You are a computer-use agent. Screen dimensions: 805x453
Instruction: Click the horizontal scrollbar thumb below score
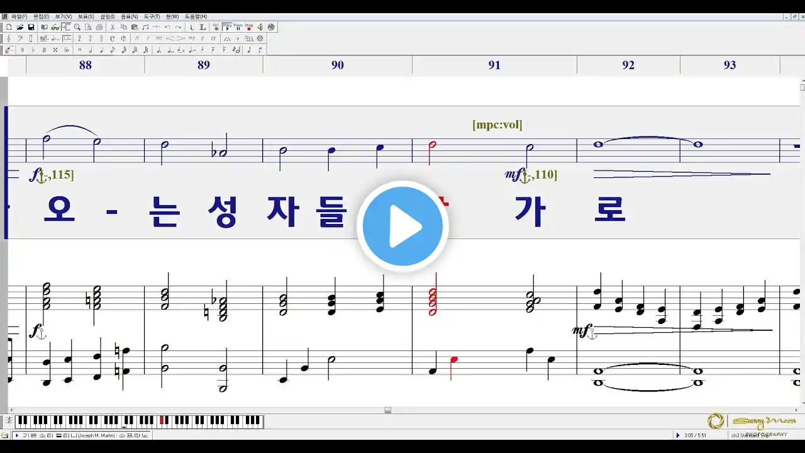coord(388,410)
